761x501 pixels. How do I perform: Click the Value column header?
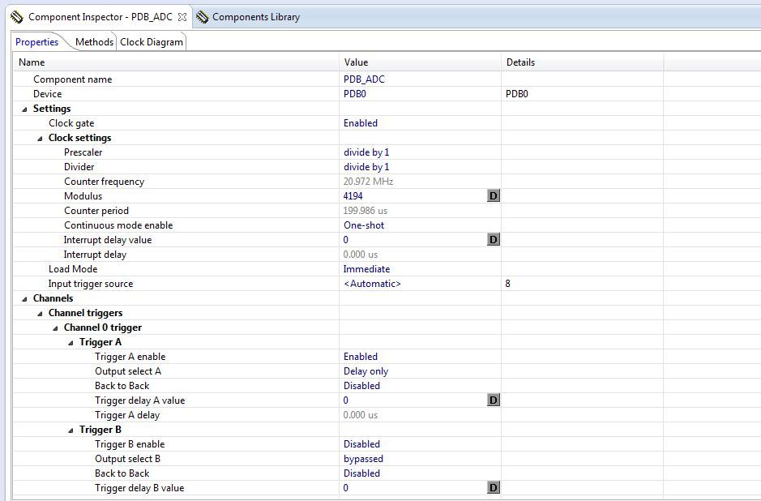(421, 62)
